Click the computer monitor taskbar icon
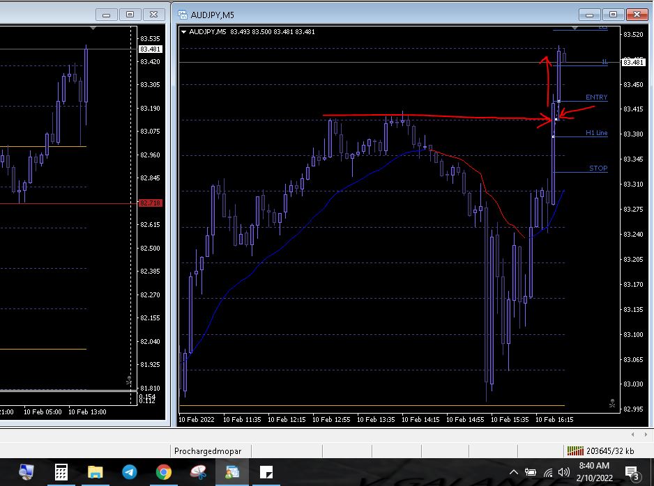Screen dimensions: 654x486 pyautogui.click(x=26, y=472)
